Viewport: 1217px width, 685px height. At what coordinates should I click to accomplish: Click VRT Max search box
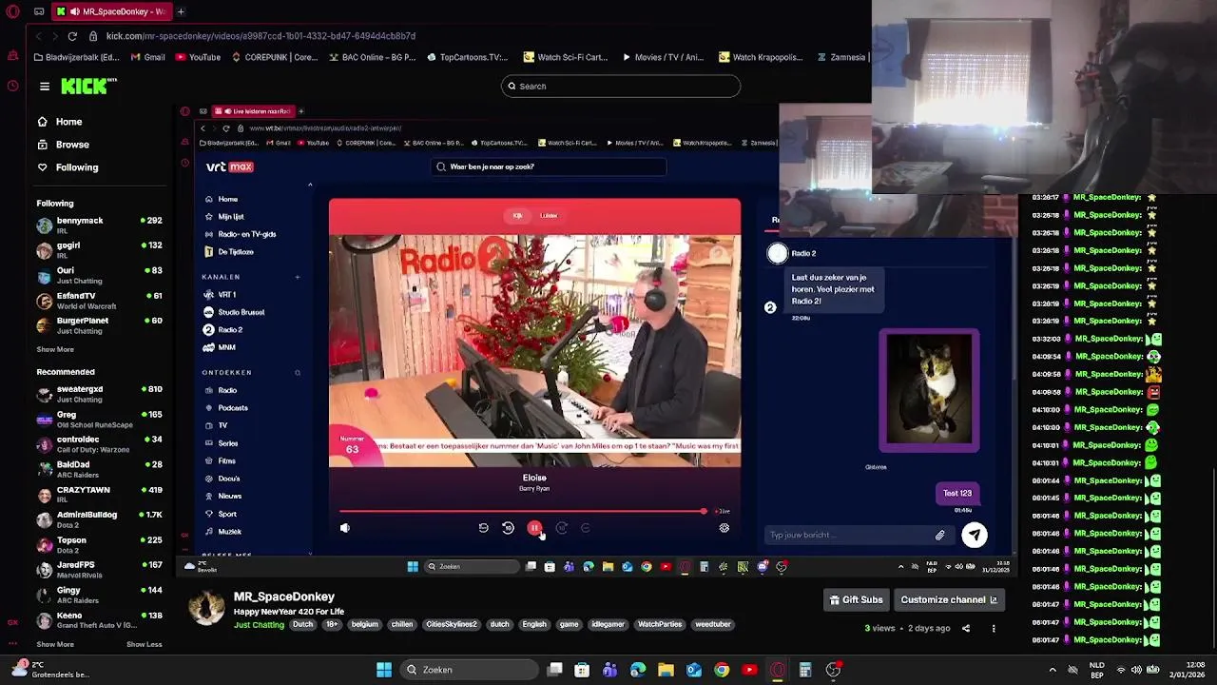tap(547, 166)
